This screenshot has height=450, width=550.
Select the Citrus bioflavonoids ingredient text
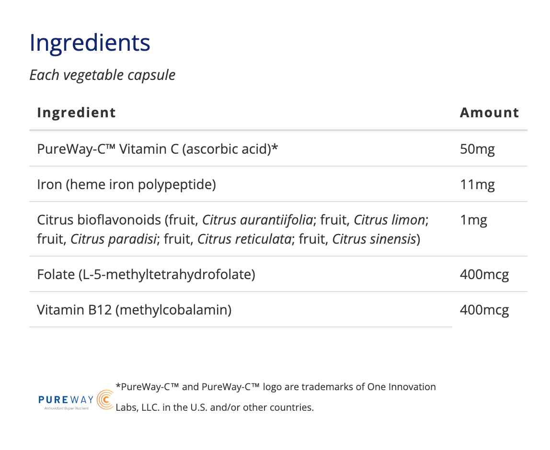233,229
